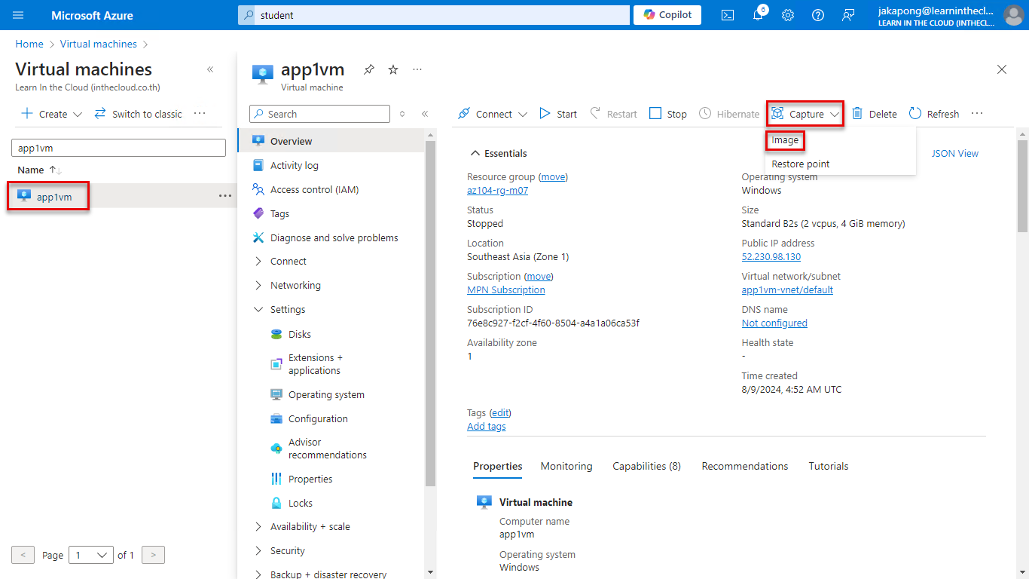Collapse the Virtual machines list pane

[210, 69]
